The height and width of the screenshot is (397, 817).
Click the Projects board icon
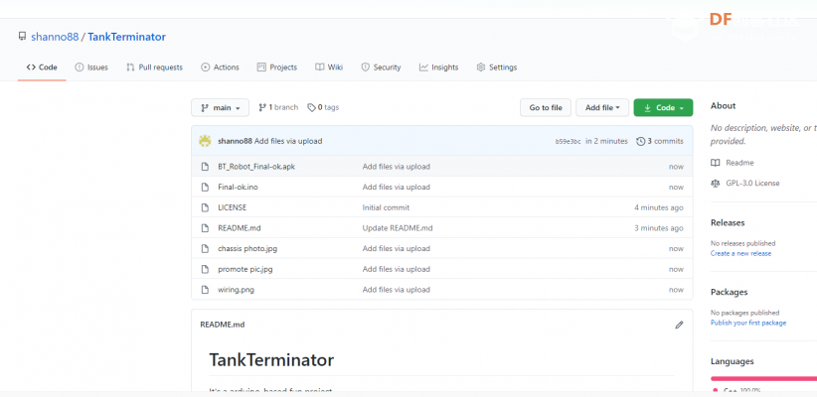261,67
